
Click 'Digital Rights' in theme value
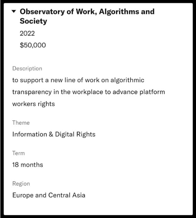(x=75, y=134)
